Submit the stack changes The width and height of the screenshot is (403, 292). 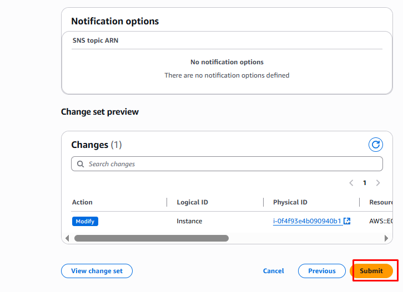371,271
